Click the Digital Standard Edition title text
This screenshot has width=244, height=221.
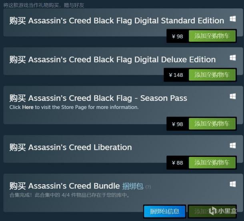(116, 21)
